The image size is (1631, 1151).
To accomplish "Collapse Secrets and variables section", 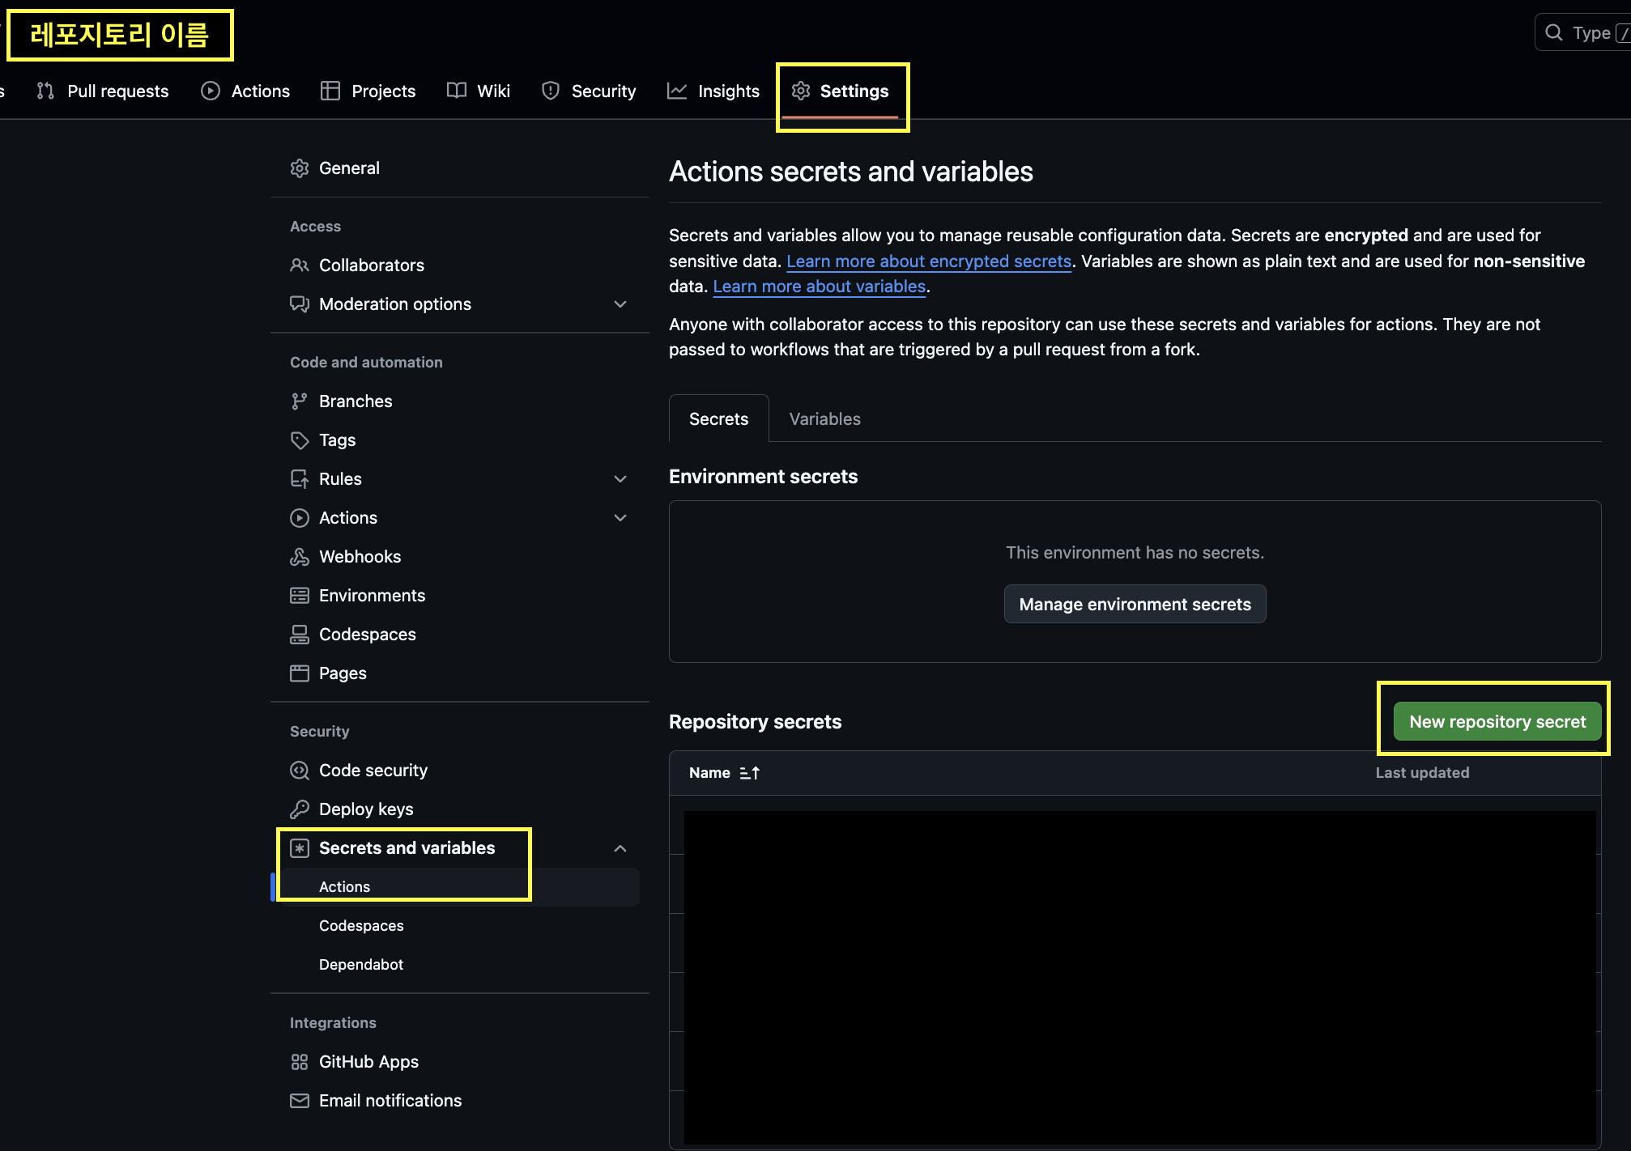I will pos(620,848).
